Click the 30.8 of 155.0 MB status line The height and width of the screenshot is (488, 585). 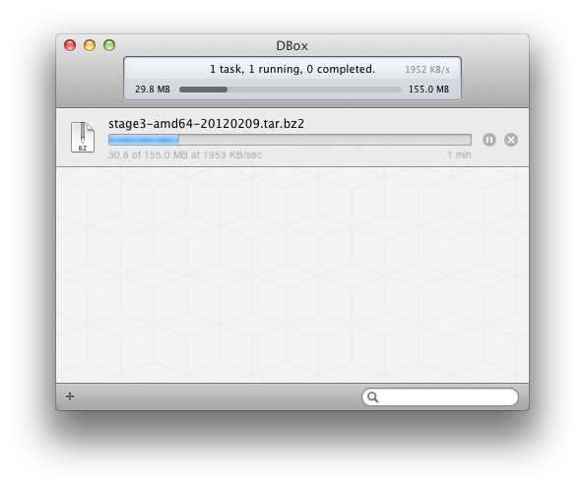[x=185, y=155]
